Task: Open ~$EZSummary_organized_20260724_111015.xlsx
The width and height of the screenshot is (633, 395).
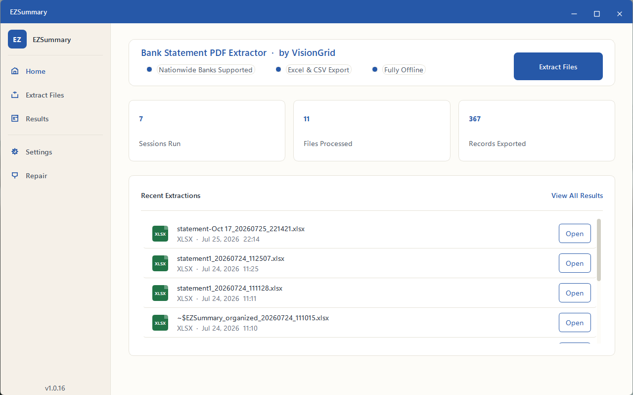Action: tap(575, 323)
